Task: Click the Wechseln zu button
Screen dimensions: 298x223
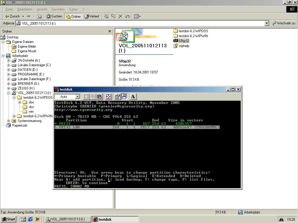Action: 284,23
